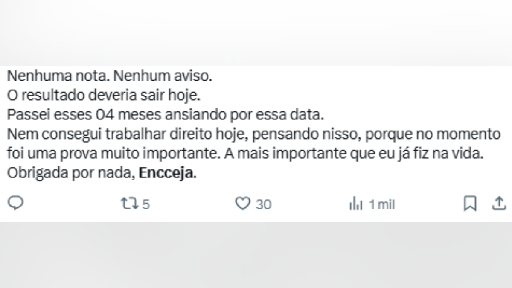Open the bold "Encceja" link
This screenshot has height=288, width=512.
(168, 174)
